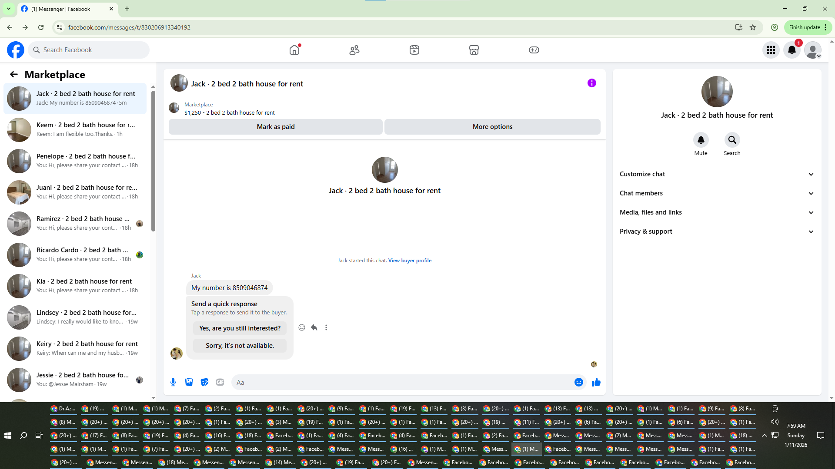Go to the Home feed icon

coord(294,50)
